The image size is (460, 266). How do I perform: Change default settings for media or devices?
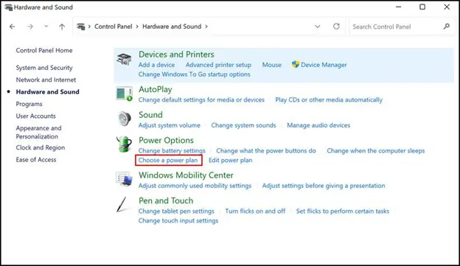(x=201, y=99)
